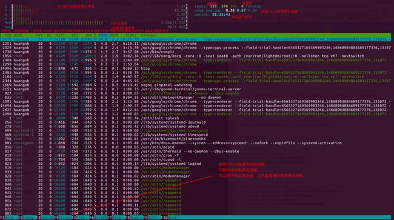
Task: Select PID 839 repowerd thread row
Action: point(196,180)
